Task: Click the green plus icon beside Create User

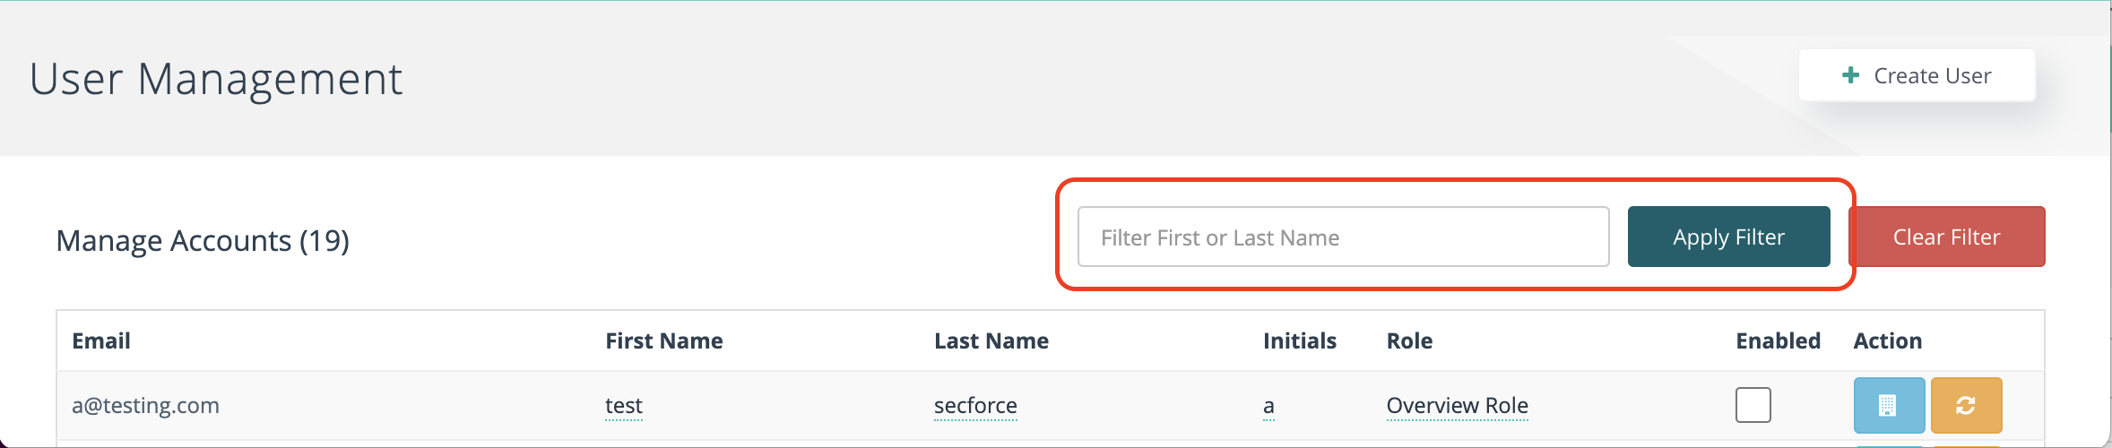Action: tap(1850, 75)
